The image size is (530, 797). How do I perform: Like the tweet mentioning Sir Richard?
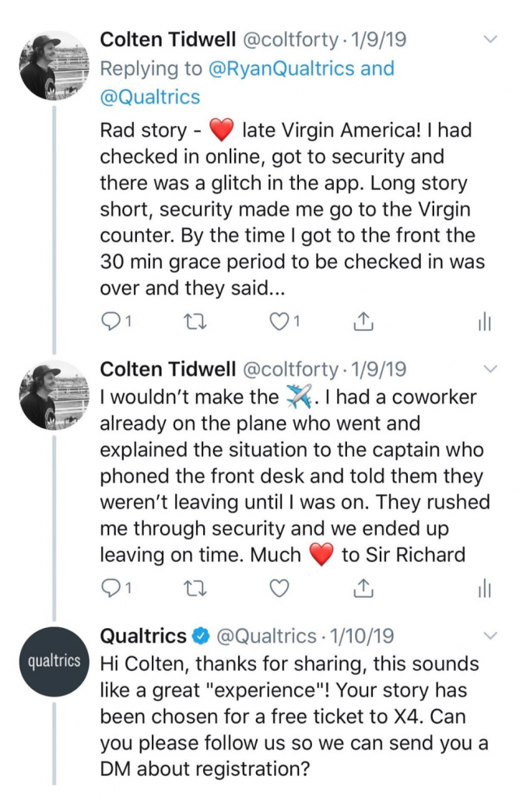point(279,588)
